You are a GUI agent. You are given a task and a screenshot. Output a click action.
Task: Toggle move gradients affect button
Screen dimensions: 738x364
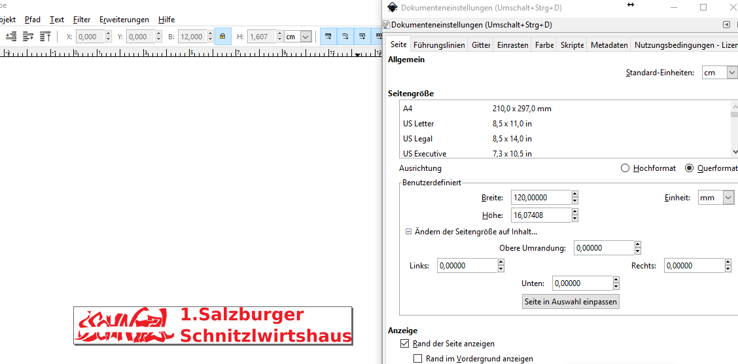tap(362, 37)
